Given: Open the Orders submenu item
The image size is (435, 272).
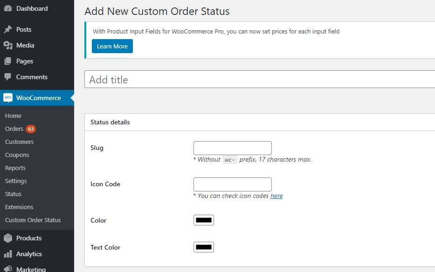Looking at the screenshot, I should click(14, 129).
